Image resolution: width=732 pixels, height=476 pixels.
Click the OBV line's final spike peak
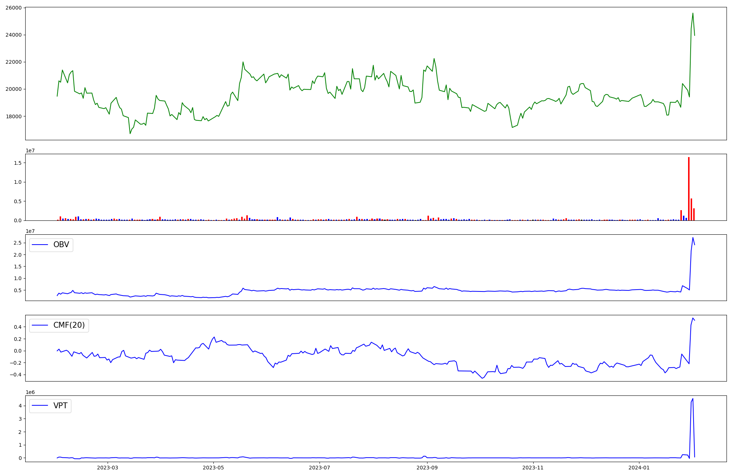(x=693, y=238)
